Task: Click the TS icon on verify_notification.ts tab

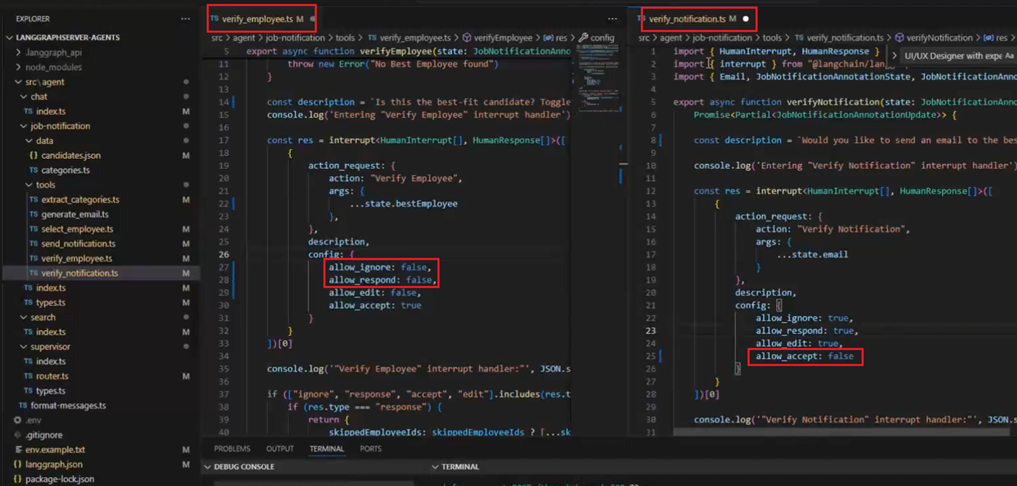Action: pos(642,19)
